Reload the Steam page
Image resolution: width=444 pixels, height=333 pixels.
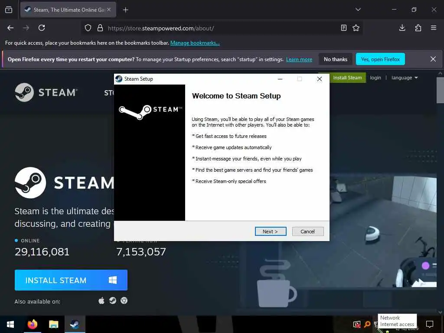tap(42, 28)
